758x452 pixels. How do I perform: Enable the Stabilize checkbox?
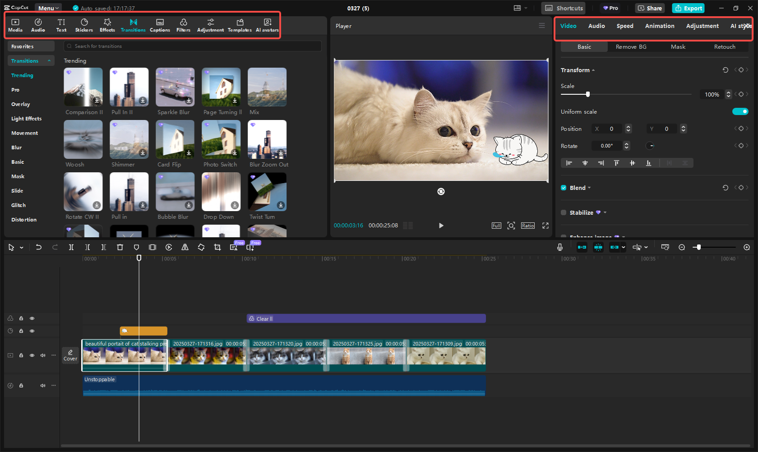(564, 212)
